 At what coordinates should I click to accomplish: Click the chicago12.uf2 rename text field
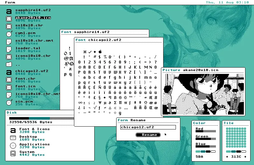point(148,127)
